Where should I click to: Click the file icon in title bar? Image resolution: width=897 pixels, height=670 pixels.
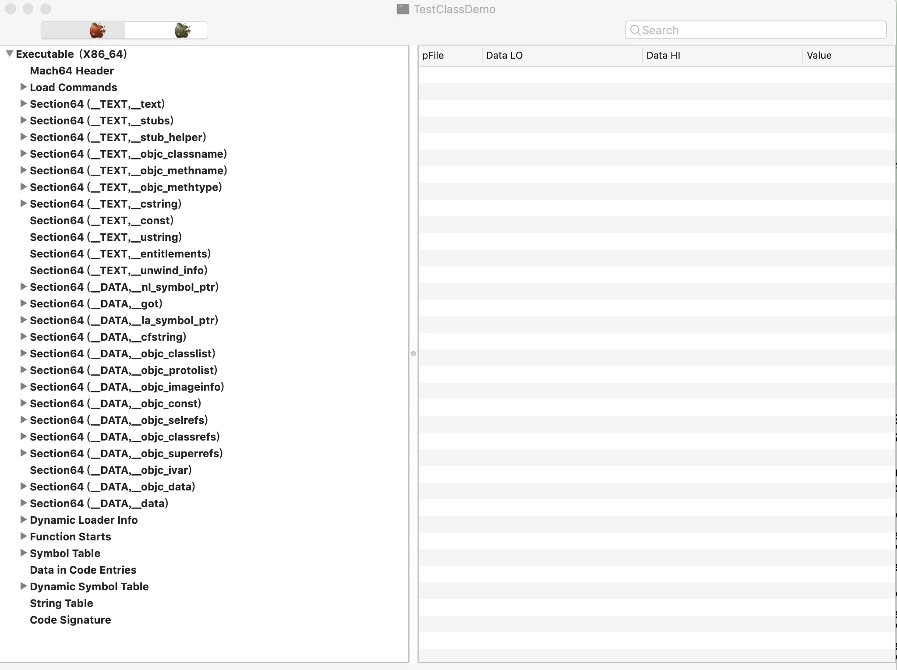[x=403, y=9]
